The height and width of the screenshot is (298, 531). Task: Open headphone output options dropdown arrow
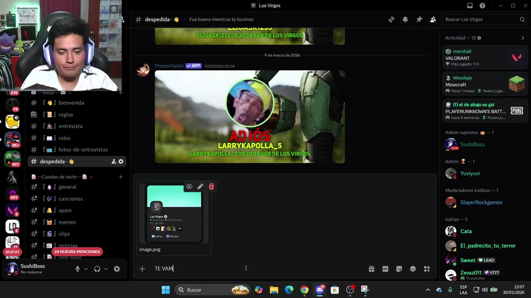click(x=106, y=269)
